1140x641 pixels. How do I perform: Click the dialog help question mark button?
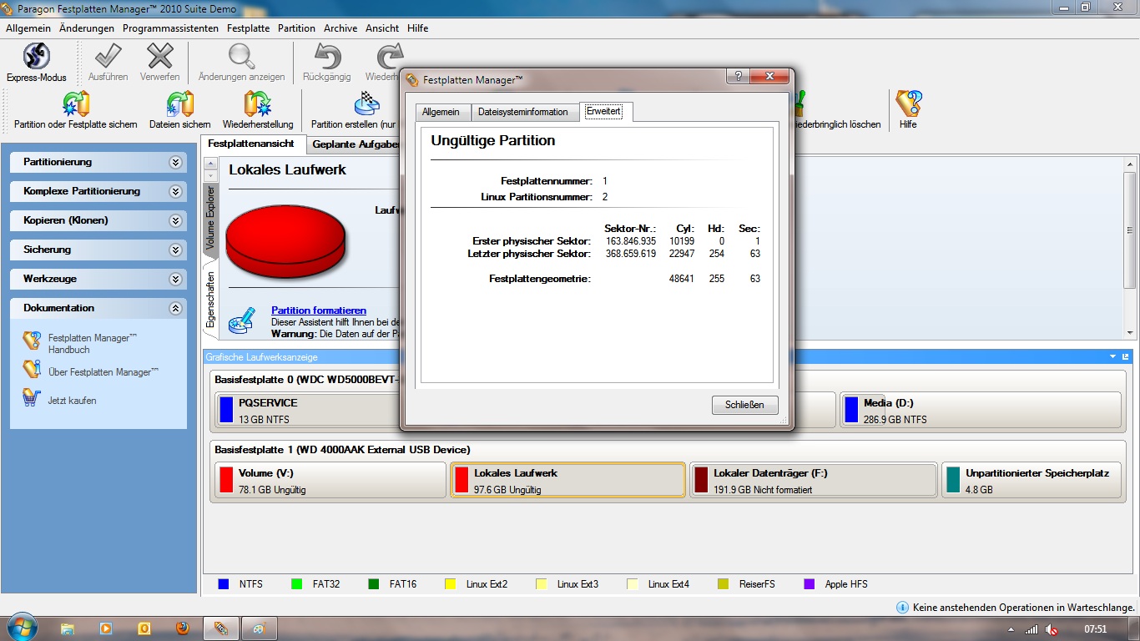[x=737, y=77]
